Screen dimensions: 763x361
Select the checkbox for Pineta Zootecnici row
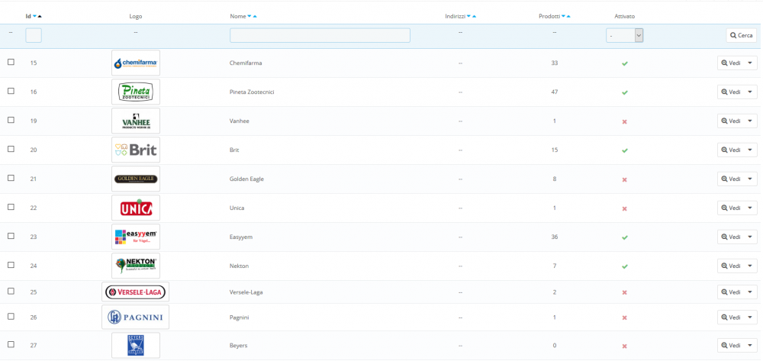(11, 91)
